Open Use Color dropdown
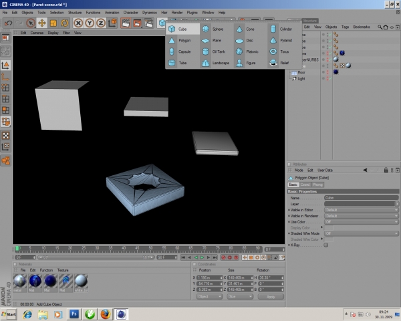Image resolution: width=401 pixels, height=321 pixels. point(362,221)
